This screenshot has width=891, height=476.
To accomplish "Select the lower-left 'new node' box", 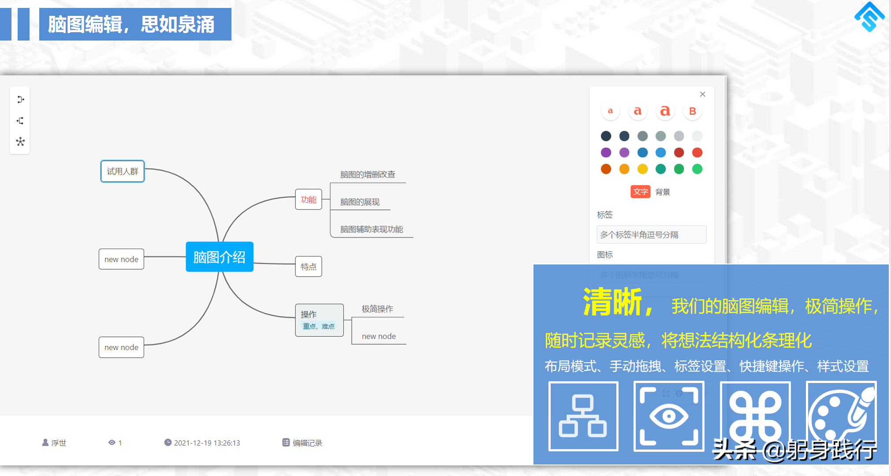I will pyautogui.click(x=121, y=347).
